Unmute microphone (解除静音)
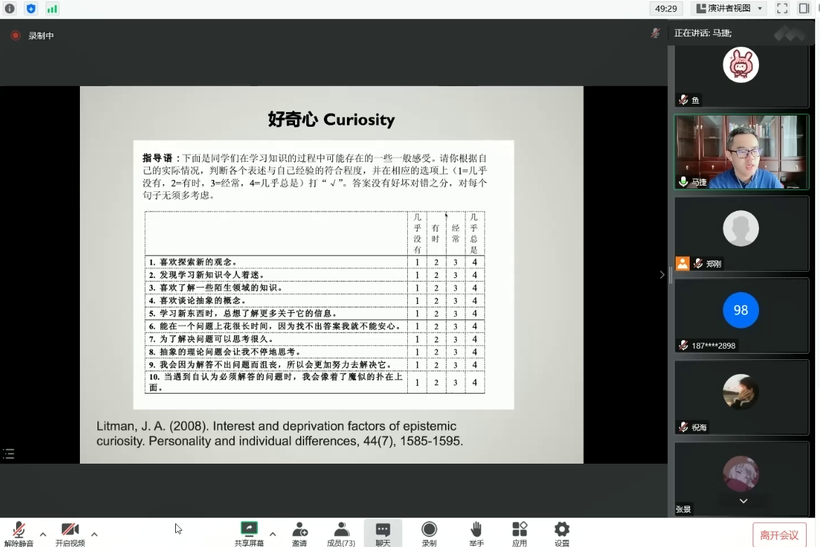Image resolution: width=820 pixels, height=547 pixels. (x=19, y=534)
